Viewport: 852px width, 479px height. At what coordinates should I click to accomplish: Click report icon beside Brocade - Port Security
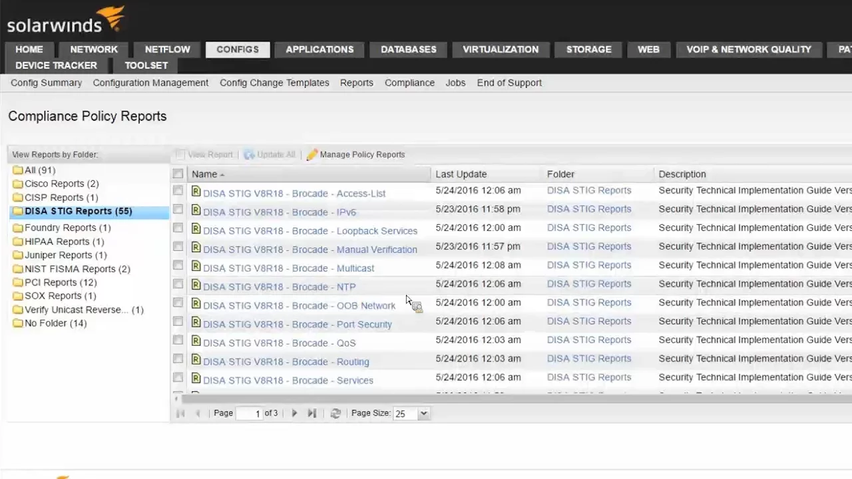click(196, 322)
